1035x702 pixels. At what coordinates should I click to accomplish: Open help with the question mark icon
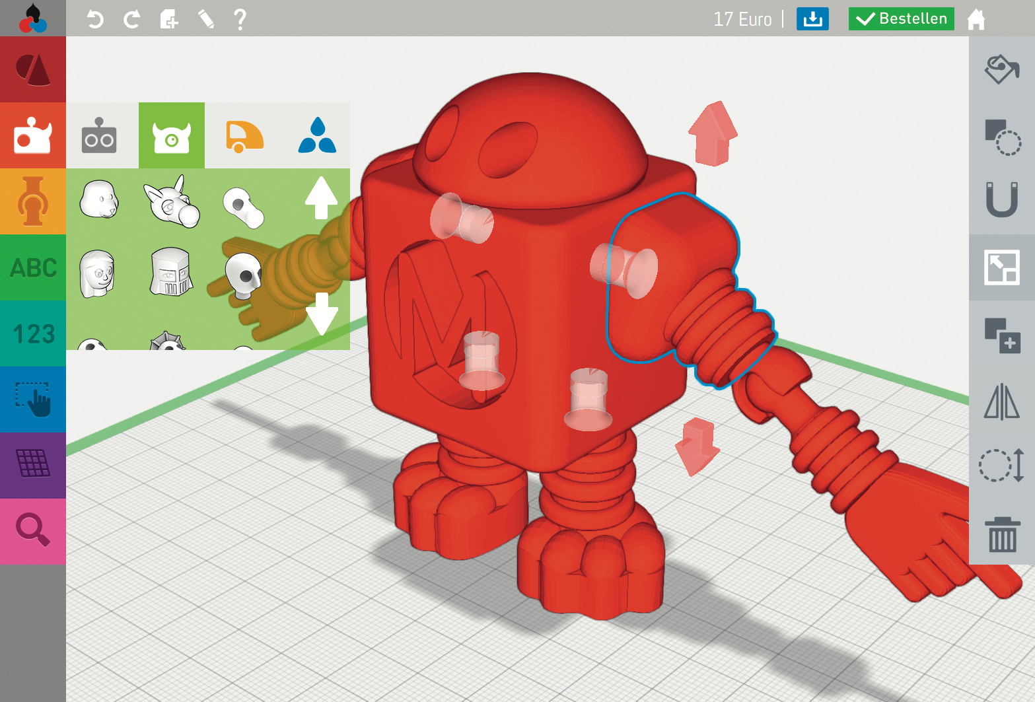pos(240,19)
